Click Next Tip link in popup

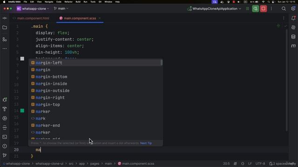point(146,143)
